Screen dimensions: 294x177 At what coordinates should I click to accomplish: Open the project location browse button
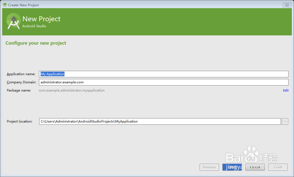[x=285, y=121]
